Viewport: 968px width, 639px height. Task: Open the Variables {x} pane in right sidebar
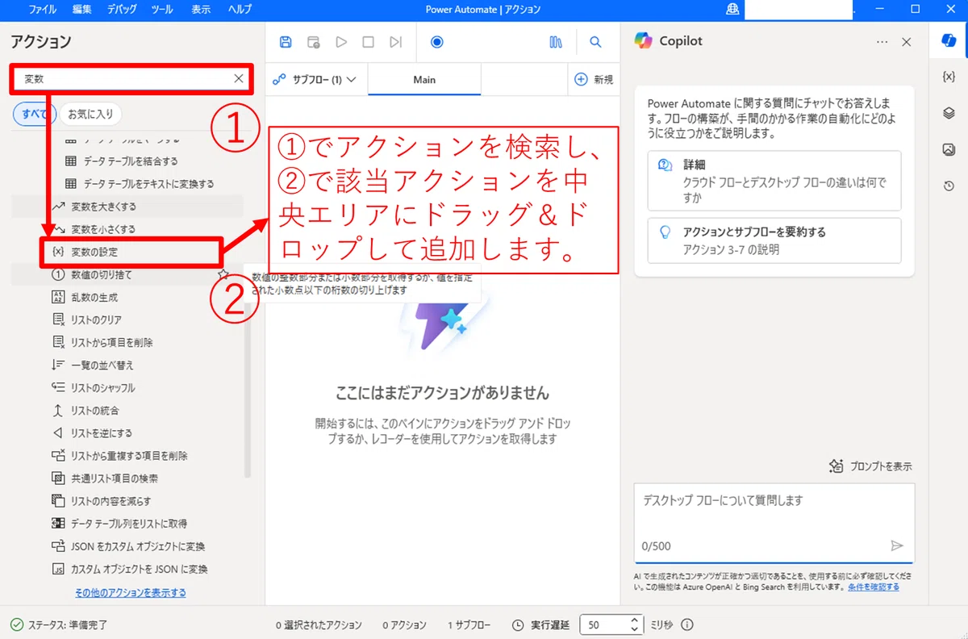point(949,76)
